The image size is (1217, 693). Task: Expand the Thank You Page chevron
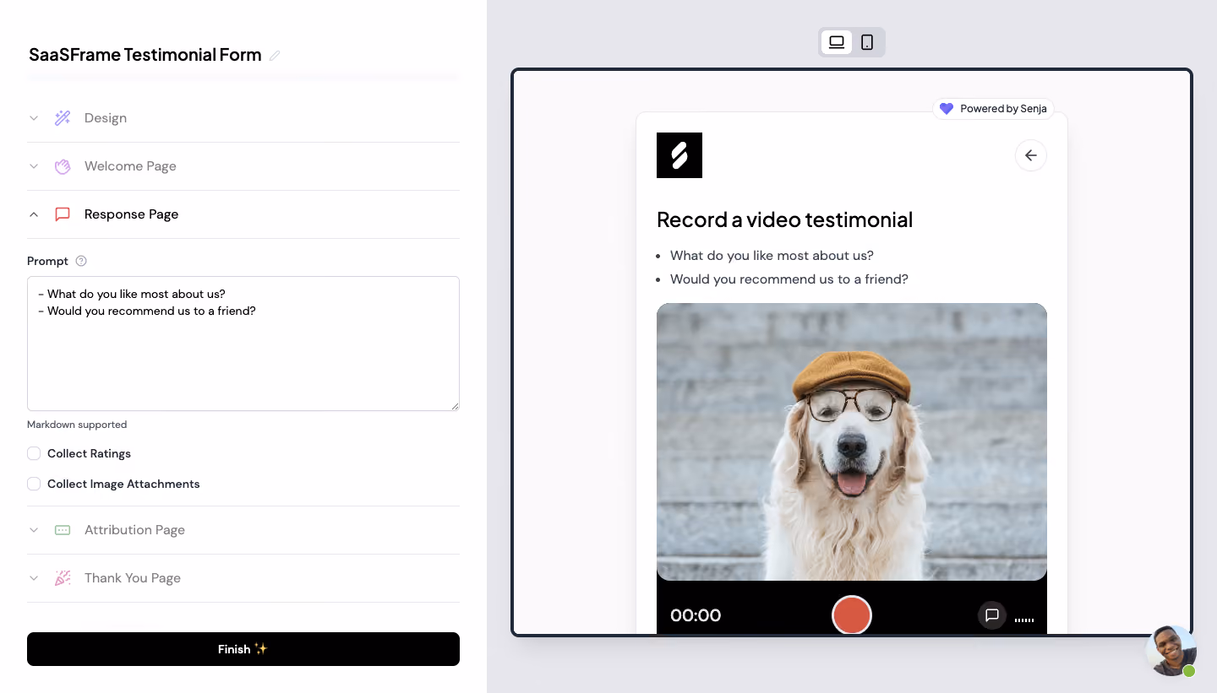[34, 578]
